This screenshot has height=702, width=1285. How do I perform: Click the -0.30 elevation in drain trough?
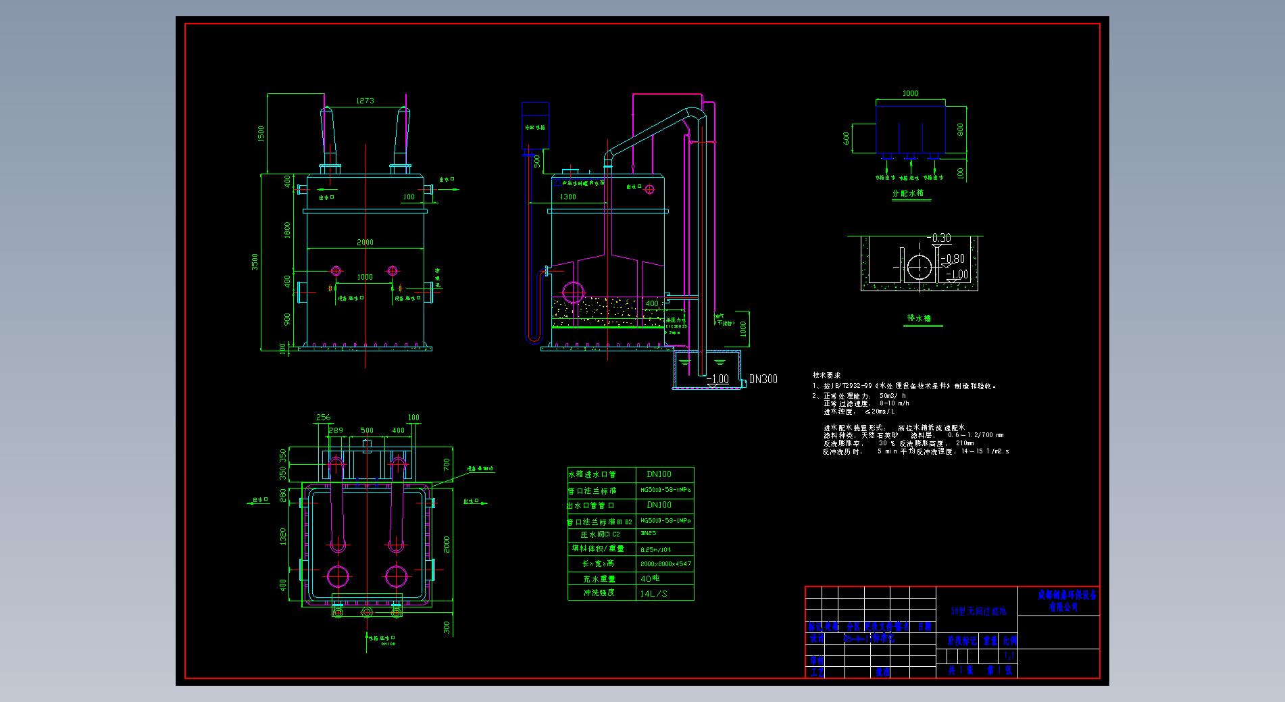click(x=940, y=238)
